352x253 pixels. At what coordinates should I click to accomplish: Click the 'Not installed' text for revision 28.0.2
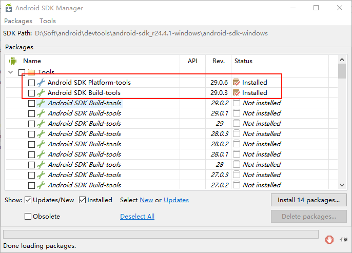point(262,144)
